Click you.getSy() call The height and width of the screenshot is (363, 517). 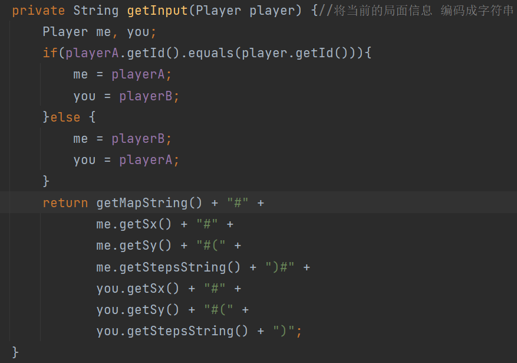click(x=138, y=310)
